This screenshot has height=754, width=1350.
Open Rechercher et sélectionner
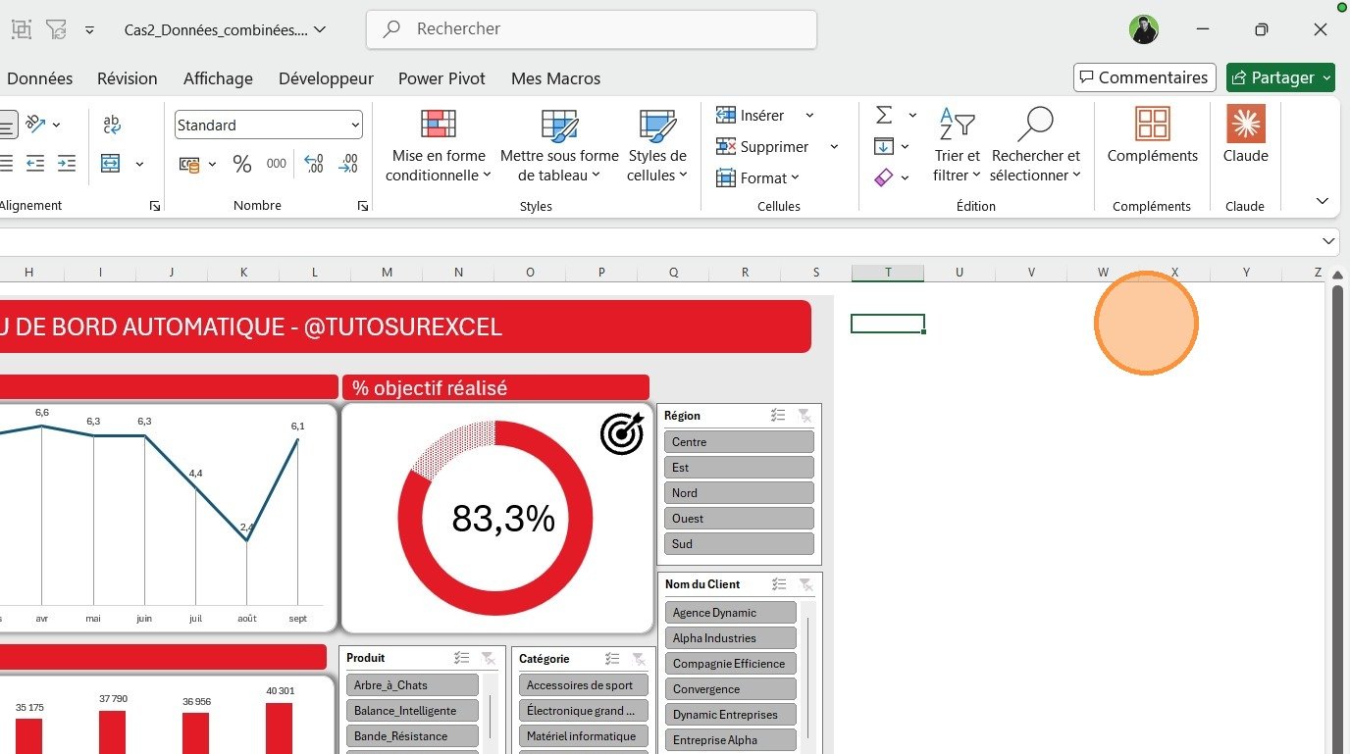tap(1035, 146)
